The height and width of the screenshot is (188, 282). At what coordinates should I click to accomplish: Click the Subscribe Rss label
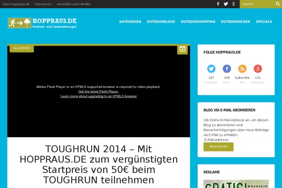click(242, 80)
